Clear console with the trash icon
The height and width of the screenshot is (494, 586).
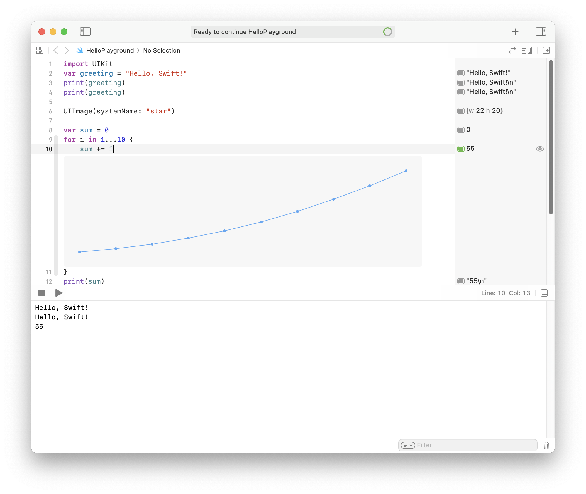[x=546, y=445]
